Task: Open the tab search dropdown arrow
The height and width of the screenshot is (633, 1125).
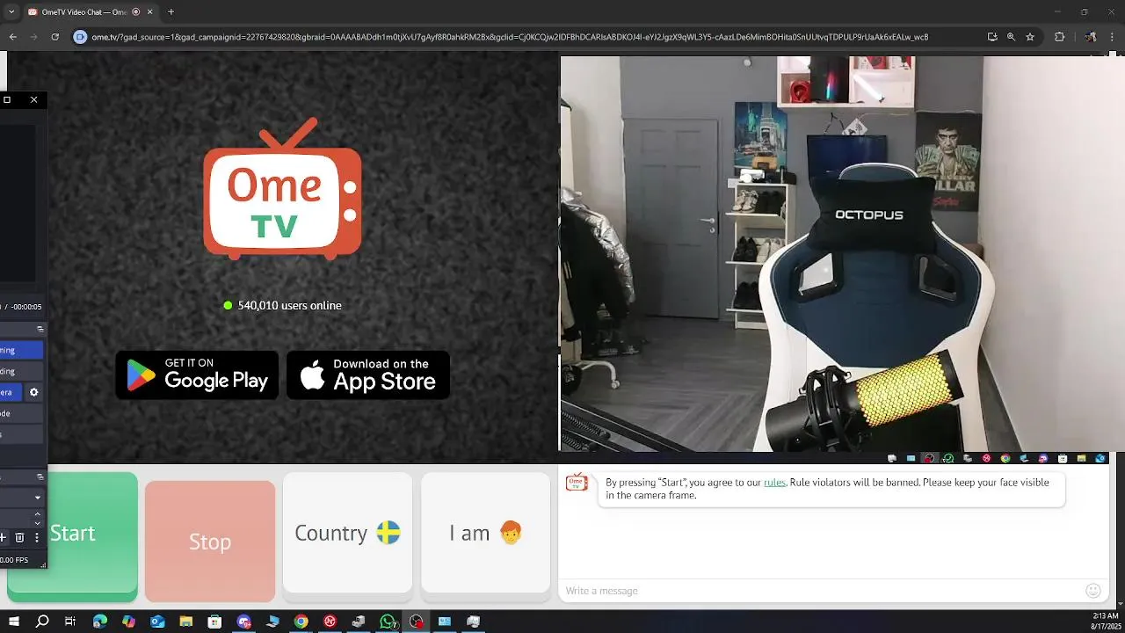Action: (11, 12)
